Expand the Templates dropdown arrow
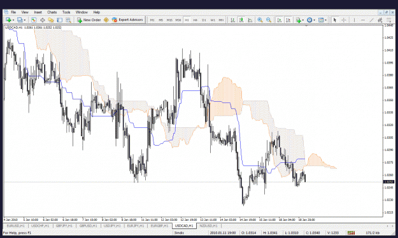The height and width of the screenshot is (238, 398). pyautogui.click(x=325, y=20)
